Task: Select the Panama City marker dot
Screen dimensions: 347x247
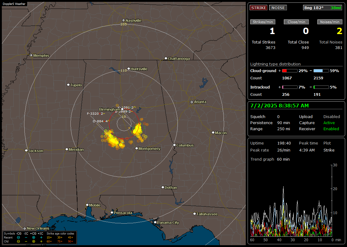Action: pyautogui.click(x=155, y=222)
